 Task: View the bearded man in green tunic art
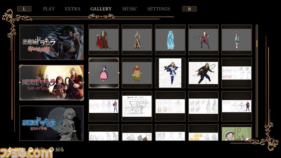point(137,73)
